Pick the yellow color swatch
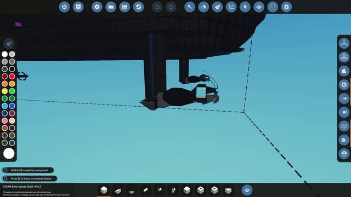The width and height of the screenshot is (351, 197). tap(5, 91)
